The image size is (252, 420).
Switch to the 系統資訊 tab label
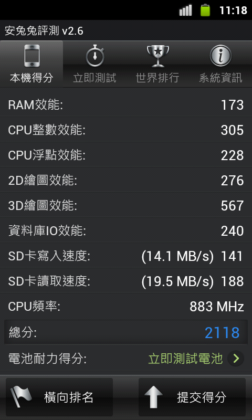pyautogui.click(x=220, y=78)
